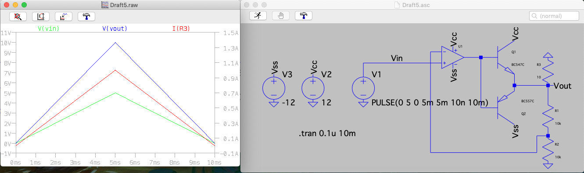The width and height of the screenshot is (584, 173).
Task: Select the green V(vin) trace label
Action: click(49, 29)
